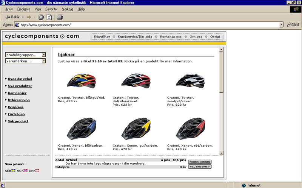Open Twister svart/vit/silver helmet image
The width and height of the screenshot is (302, 188).
pos(191,81)
